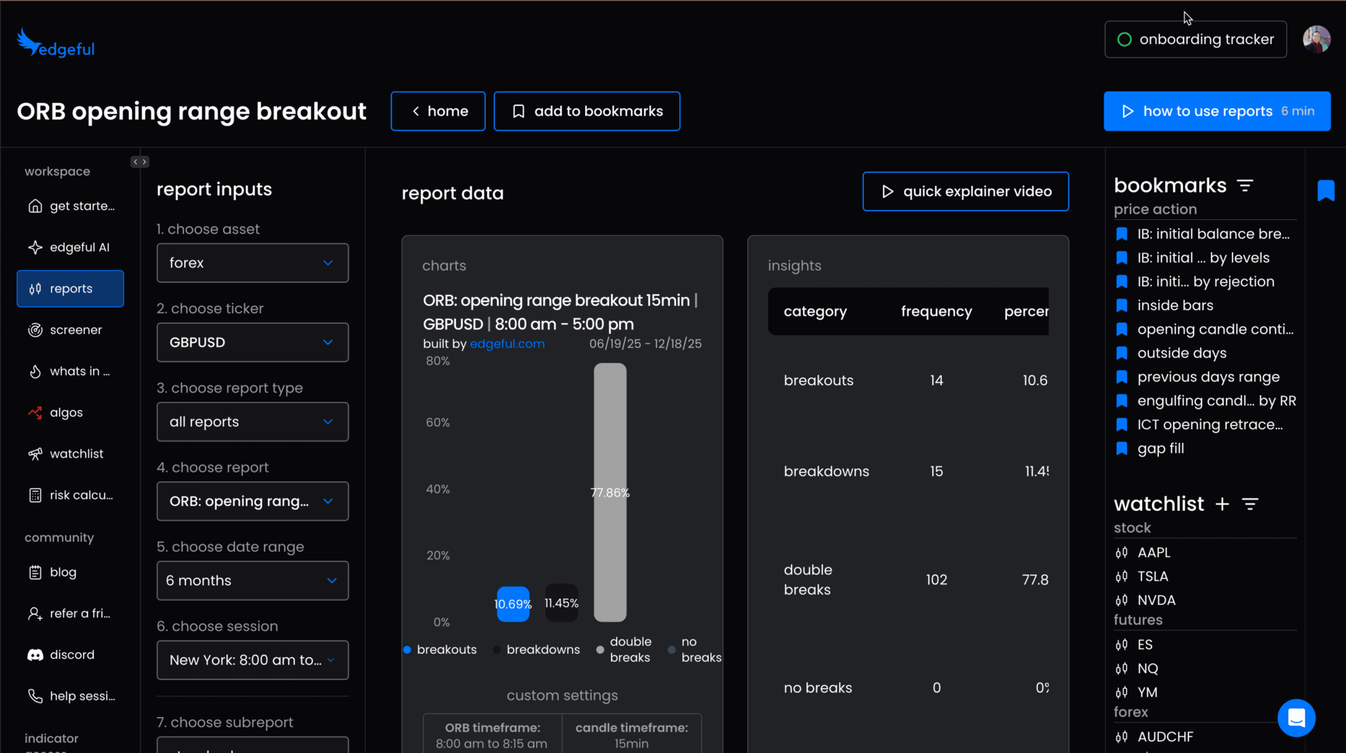
Task: Click the bookmarks filter icon
Action: (1245, 186)
